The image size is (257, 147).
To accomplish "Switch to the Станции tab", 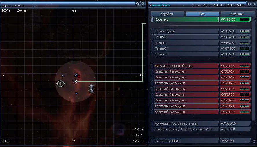I will (x=238, y=14).
